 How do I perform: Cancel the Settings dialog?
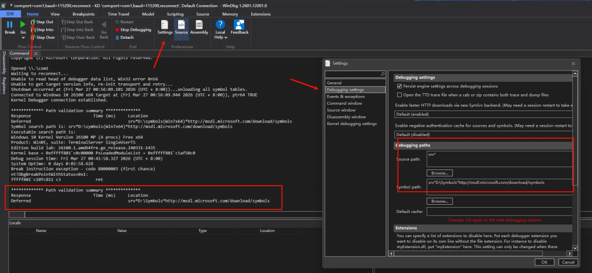pos(568,262)
